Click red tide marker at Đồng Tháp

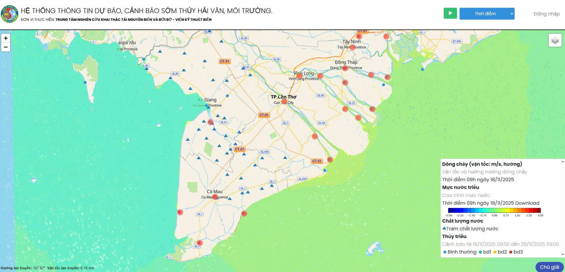click(345, 68)
